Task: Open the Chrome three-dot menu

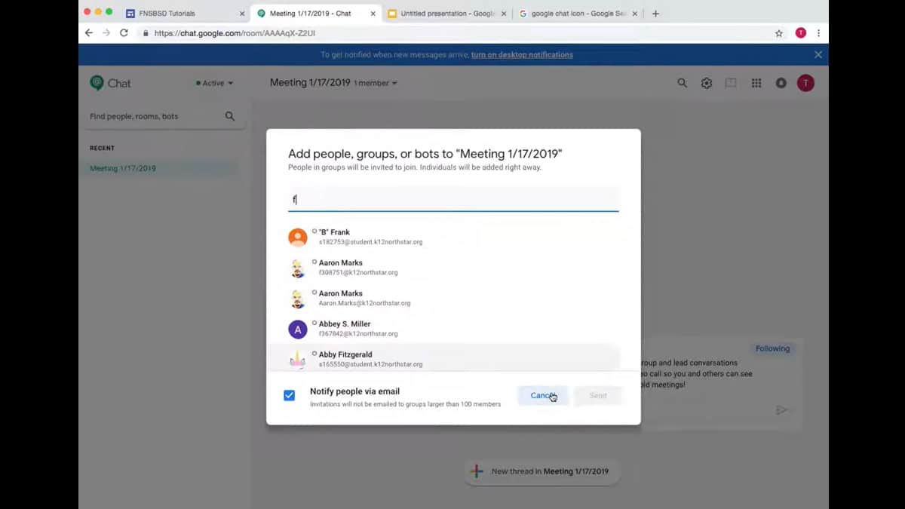Action: coord(818,33)
